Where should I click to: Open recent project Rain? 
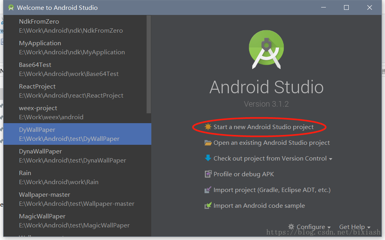[x=77, y=177]
